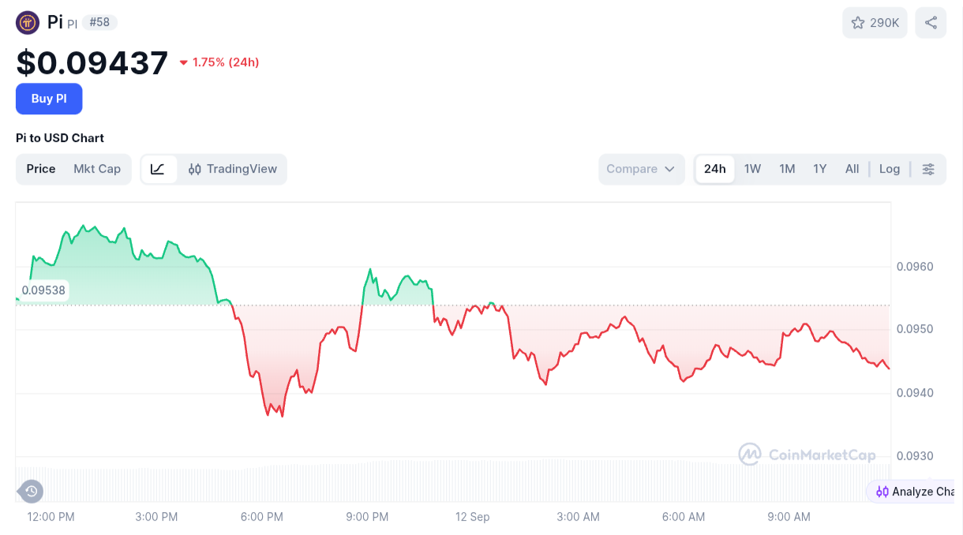Select the 24h time range
This screenshot has height=535, width=963.
[x=715, y=169]
